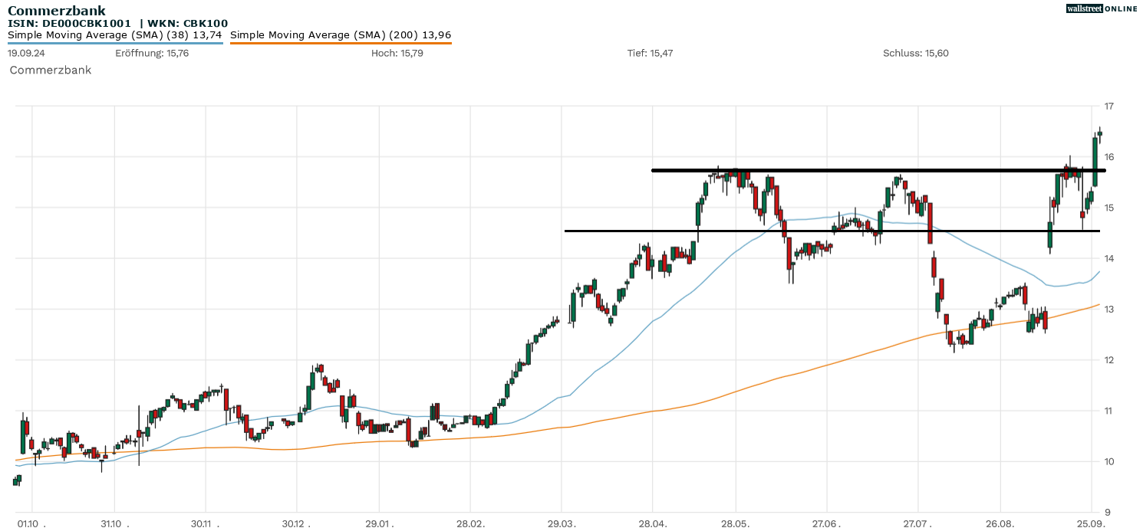Image resolution: width=1143 pixels, height=528 pixels.
Task: Click the upper black resistance line near 15.75
Action: click(x=844, y=170)
